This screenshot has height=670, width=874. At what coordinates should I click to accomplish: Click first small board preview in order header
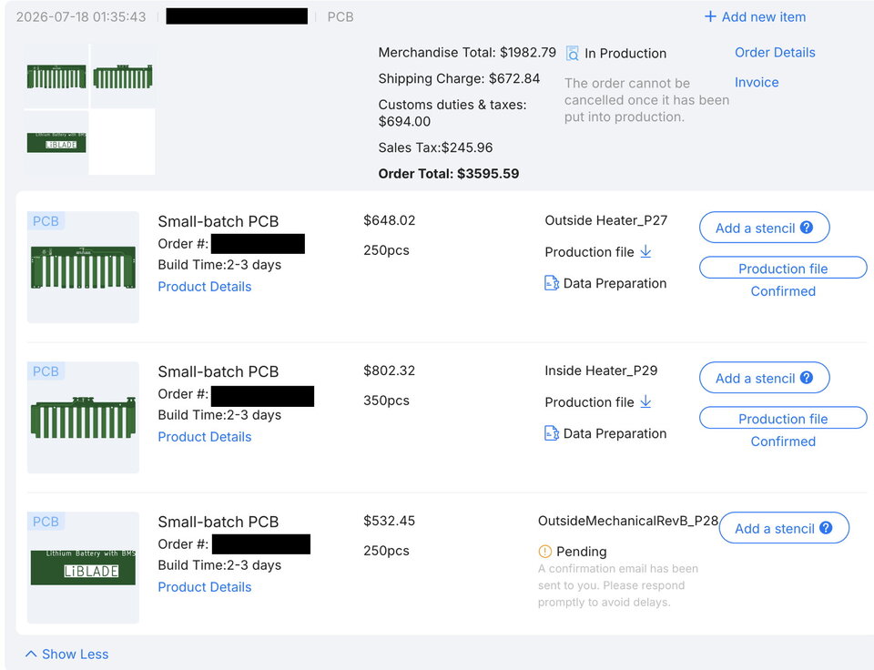pyautogui.click(x=56, y=76)
